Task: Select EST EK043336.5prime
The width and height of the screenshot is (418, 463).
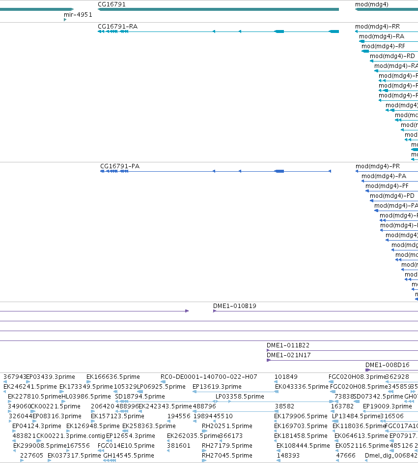Action: point(302,387)
